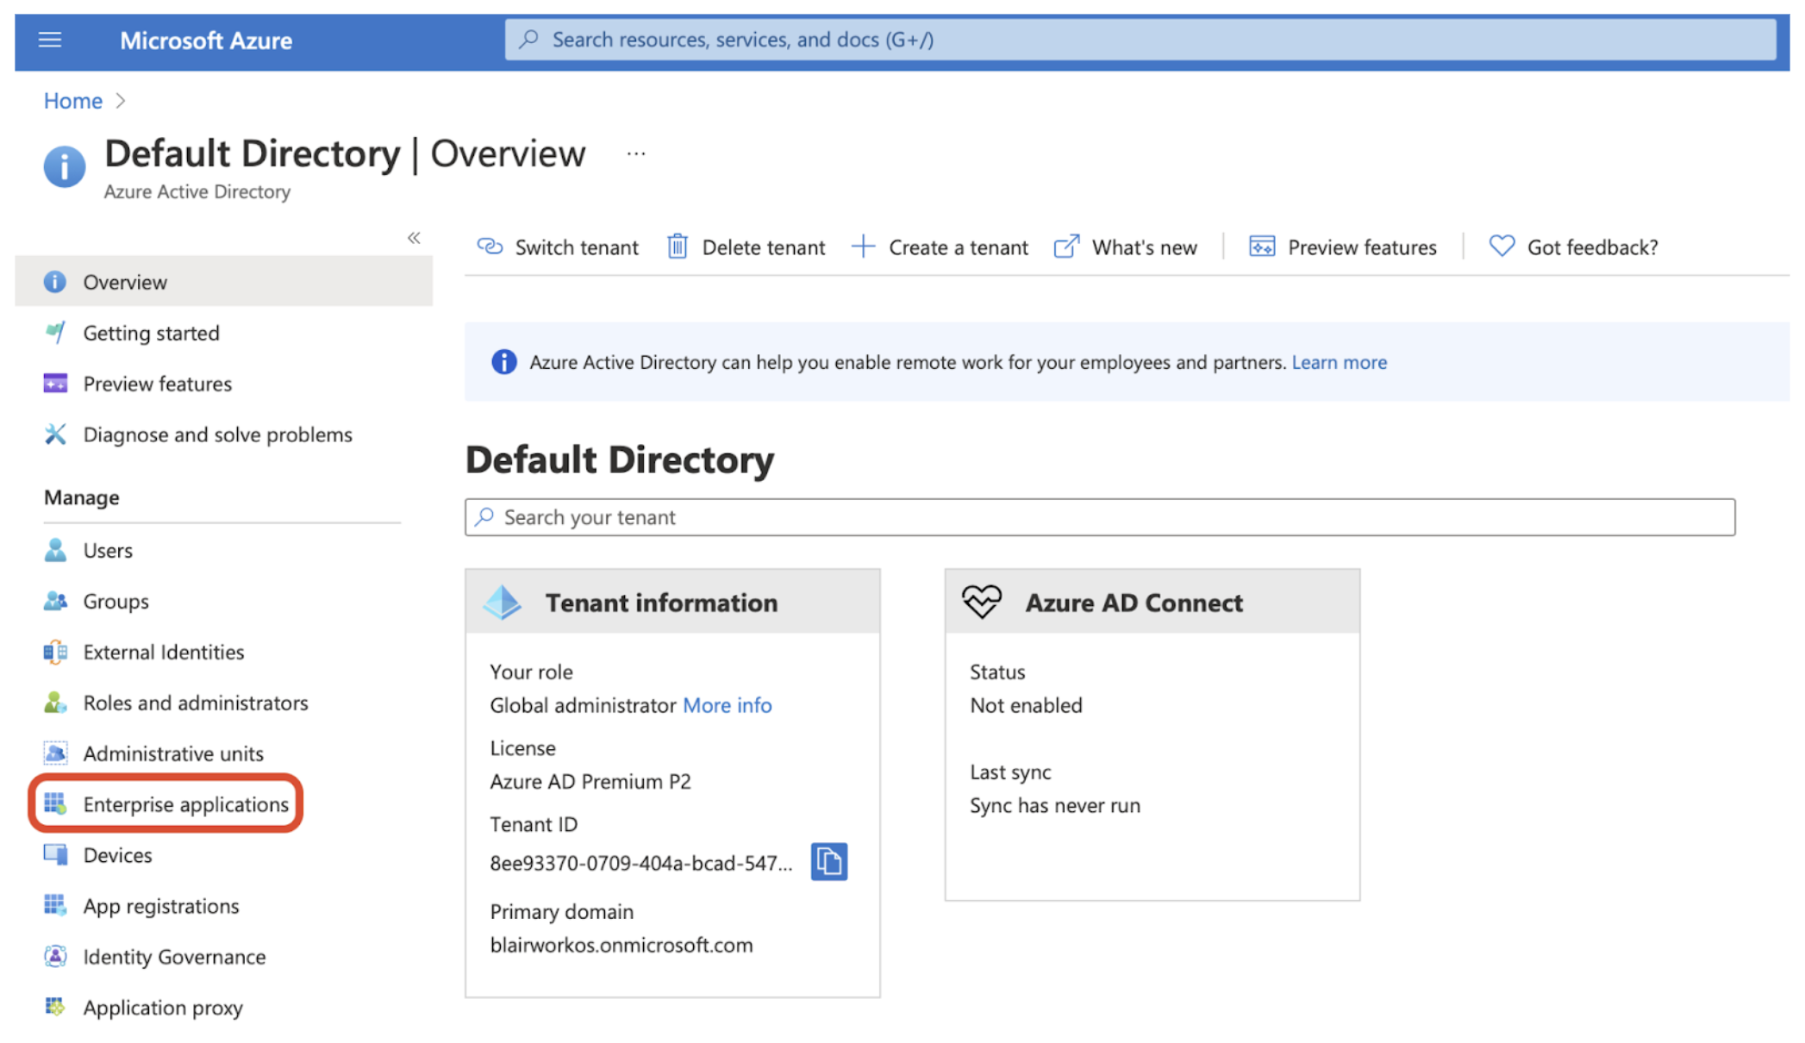Click the plus icon for Create a tenant
The image size is (1805, 1043).
[863, 247]
